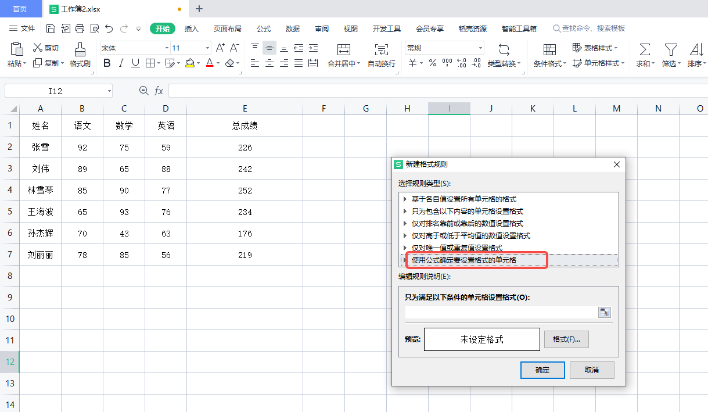
Task: Click the 格式(F)... button in the dialog
Action: click(x=566, y=339)
